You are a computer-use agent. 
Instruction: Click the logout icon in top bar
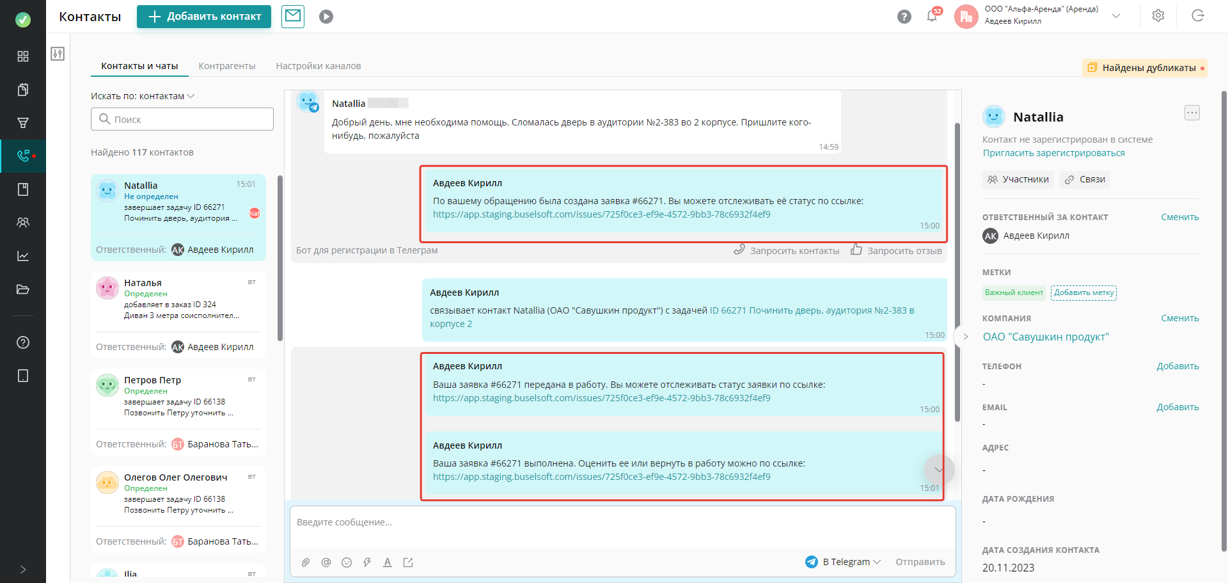1198,16
